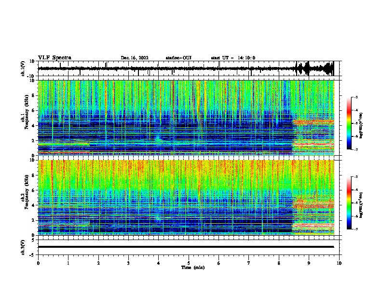The height and width of the screenshot is (295, 382).
Task: Click the -7 label on ch.2 color bar
Action: [x=356, y=229]
